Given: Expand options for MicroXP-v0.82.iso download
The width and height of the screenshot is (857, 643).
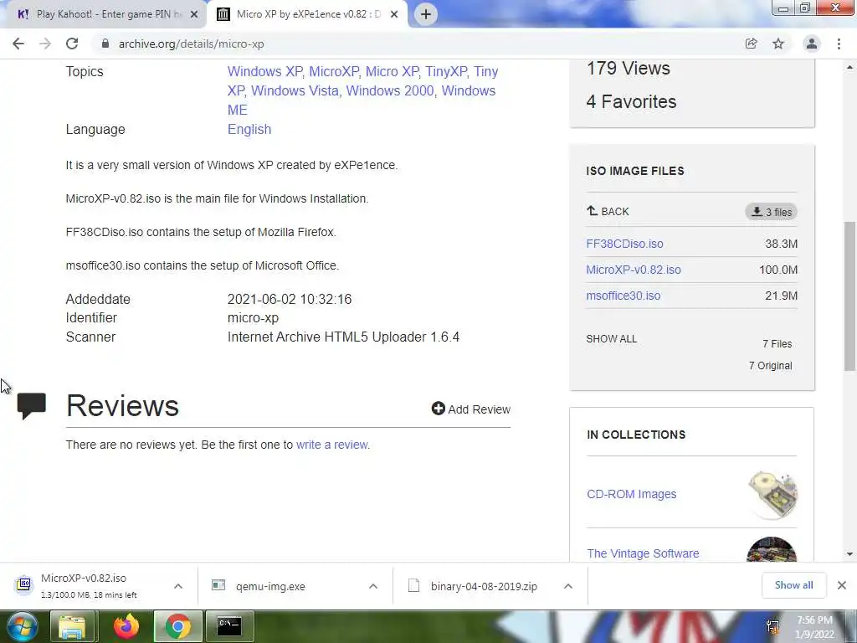Looking at the screenshot, I should coord(178,586).
